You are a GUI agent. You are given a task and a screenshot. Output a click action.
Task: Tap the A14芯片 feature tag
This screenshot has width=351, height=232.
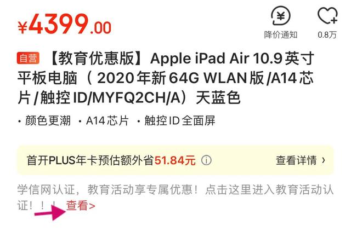pos(104,121)
